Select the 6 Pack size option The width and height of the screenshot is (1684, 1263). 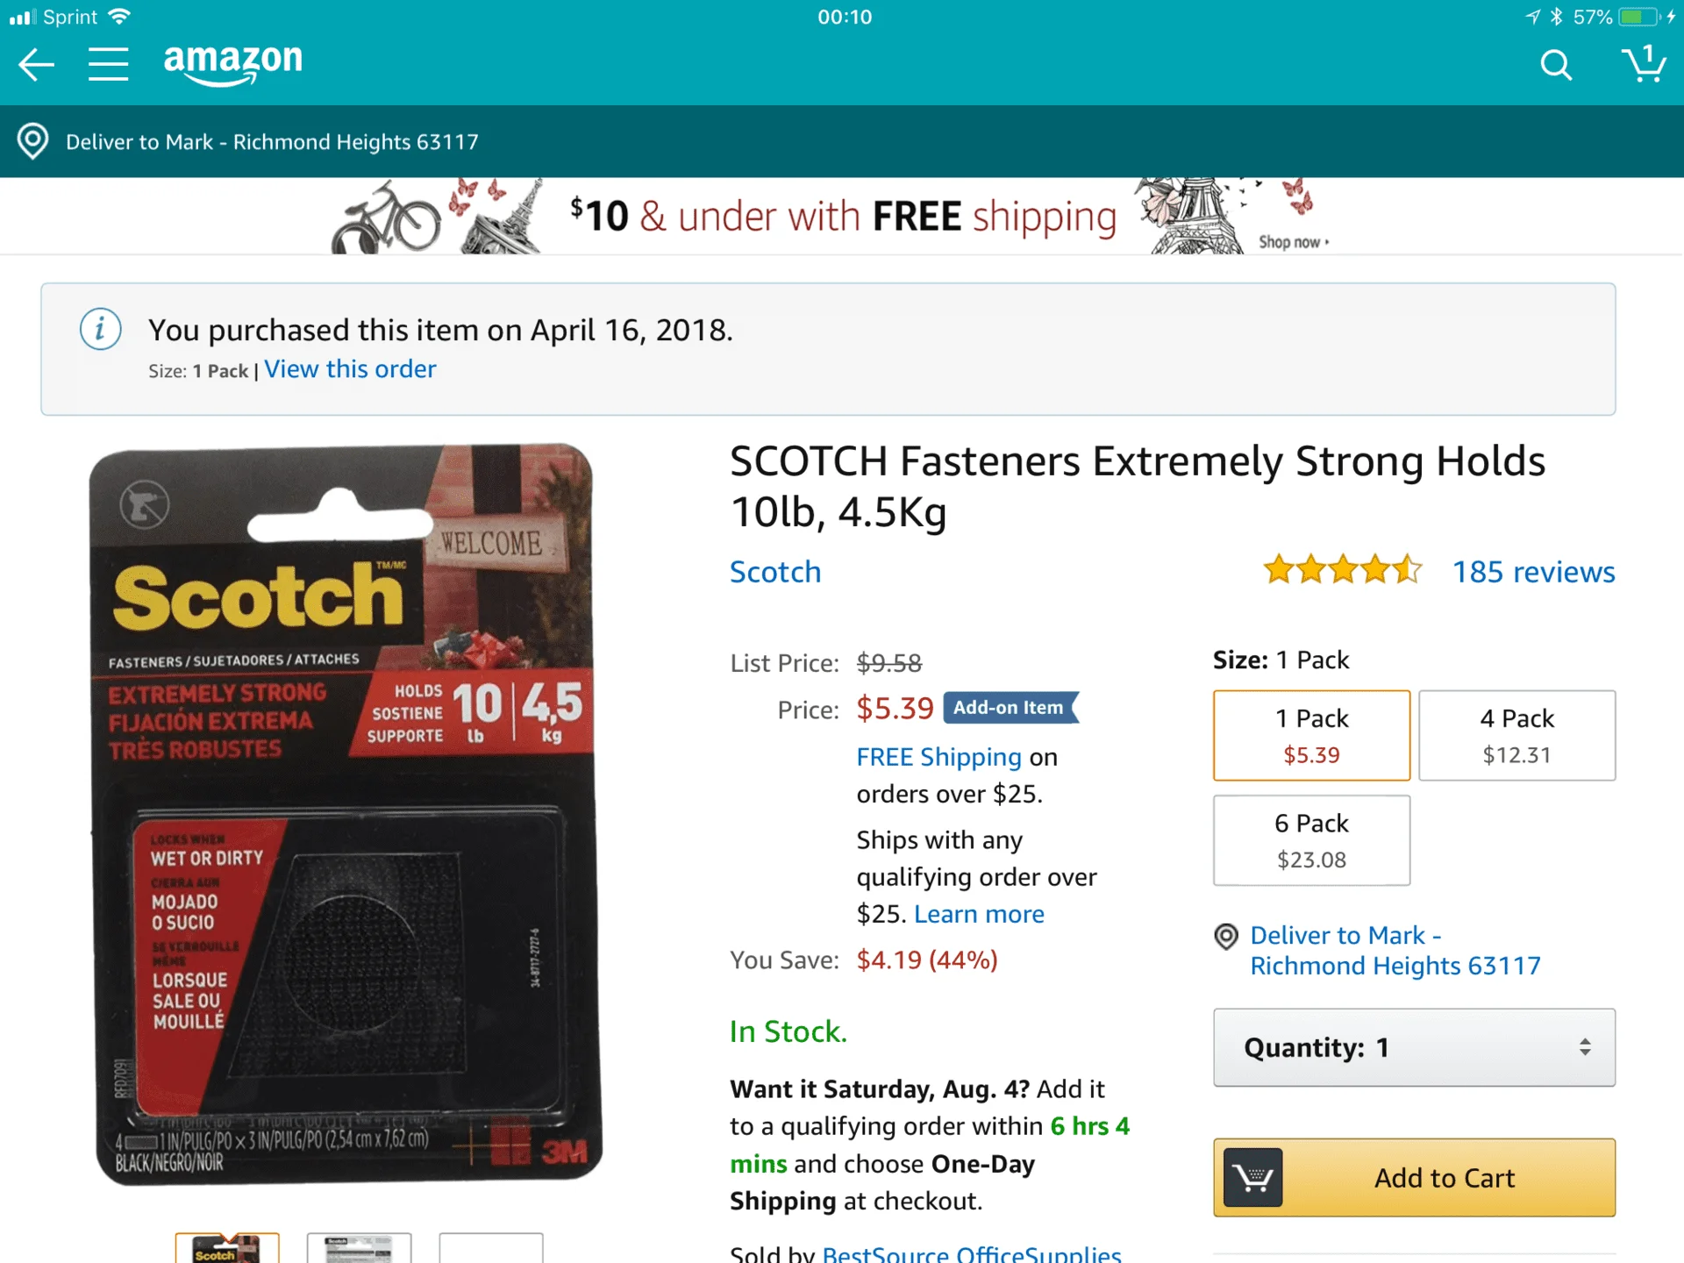[1311, 840]
